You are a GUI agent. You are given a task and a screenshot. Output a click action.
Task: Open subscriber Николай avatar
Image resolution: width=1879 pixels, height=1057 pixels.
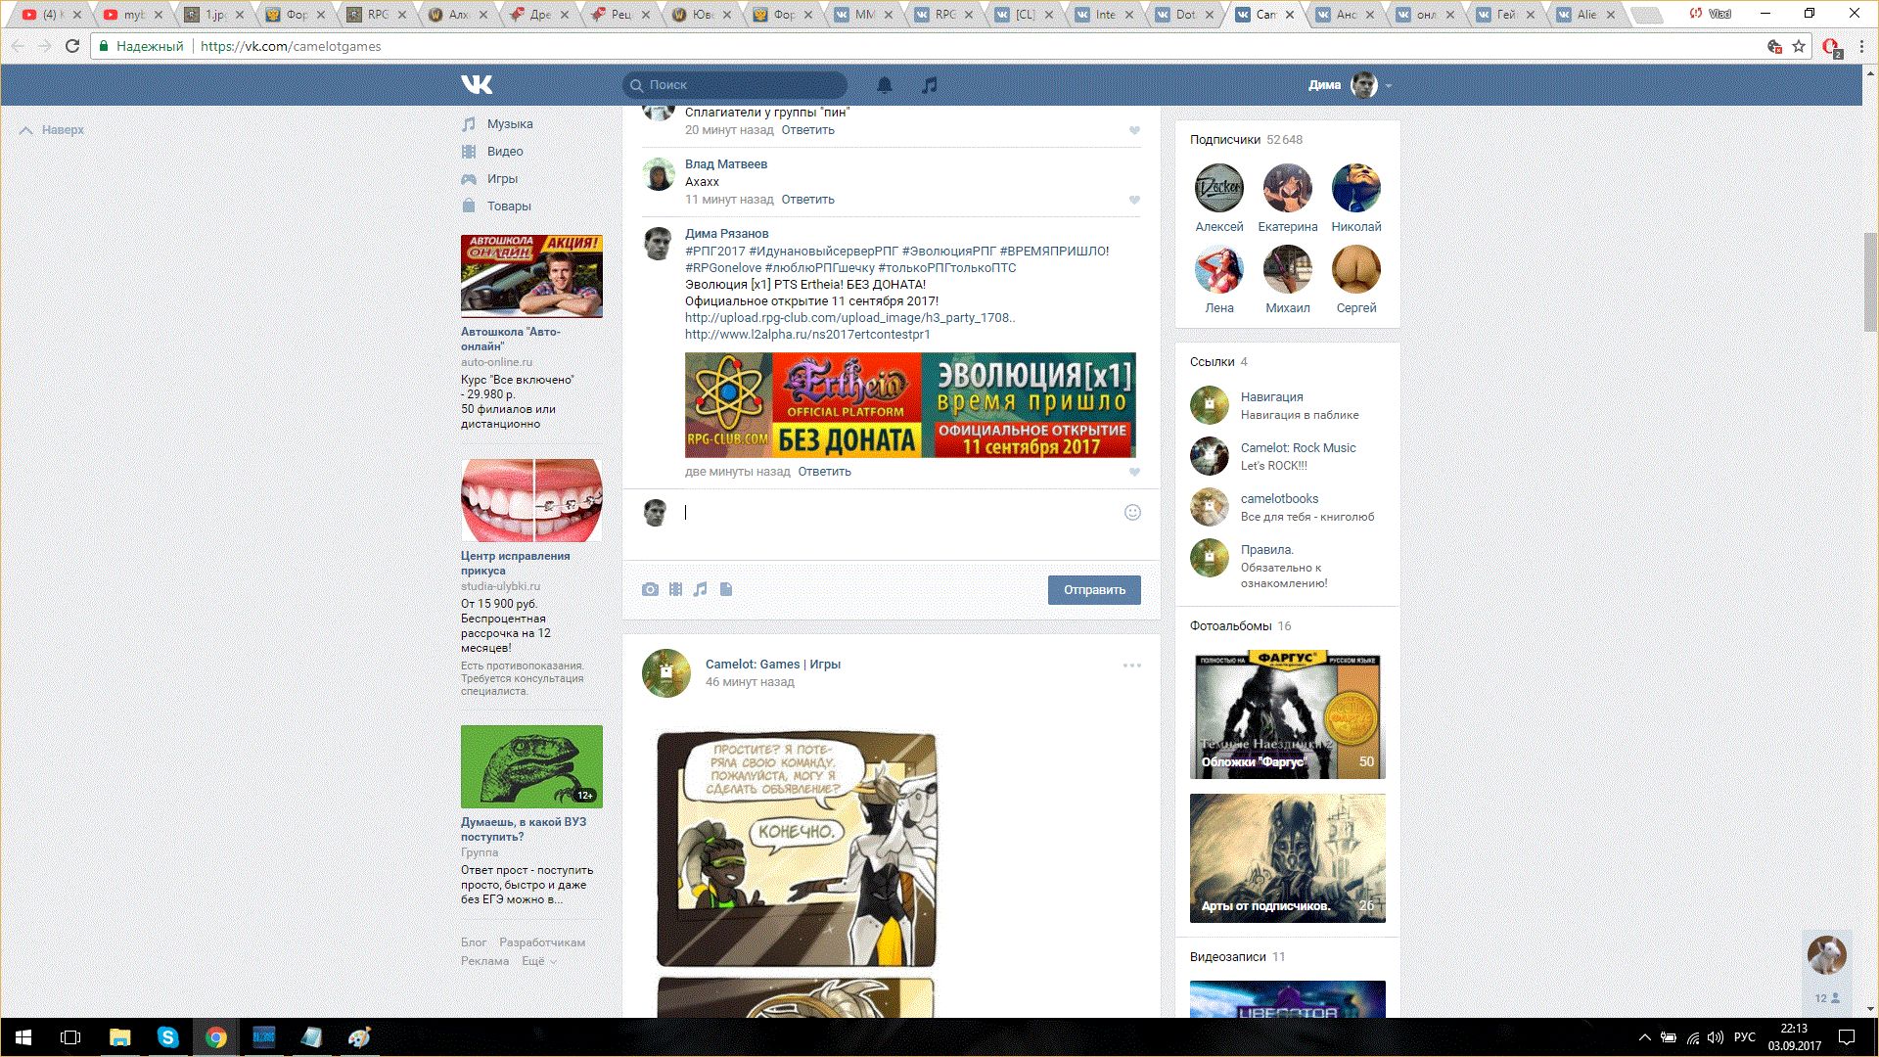pyautogui.click(x=1356, y=188)
